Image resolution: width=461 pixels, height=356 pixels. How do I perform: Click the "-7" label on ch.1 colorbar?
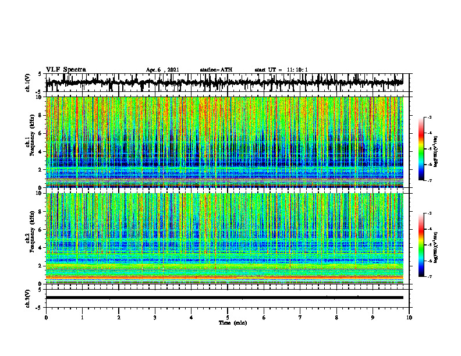pyautogui.click(x=430, y=180)
